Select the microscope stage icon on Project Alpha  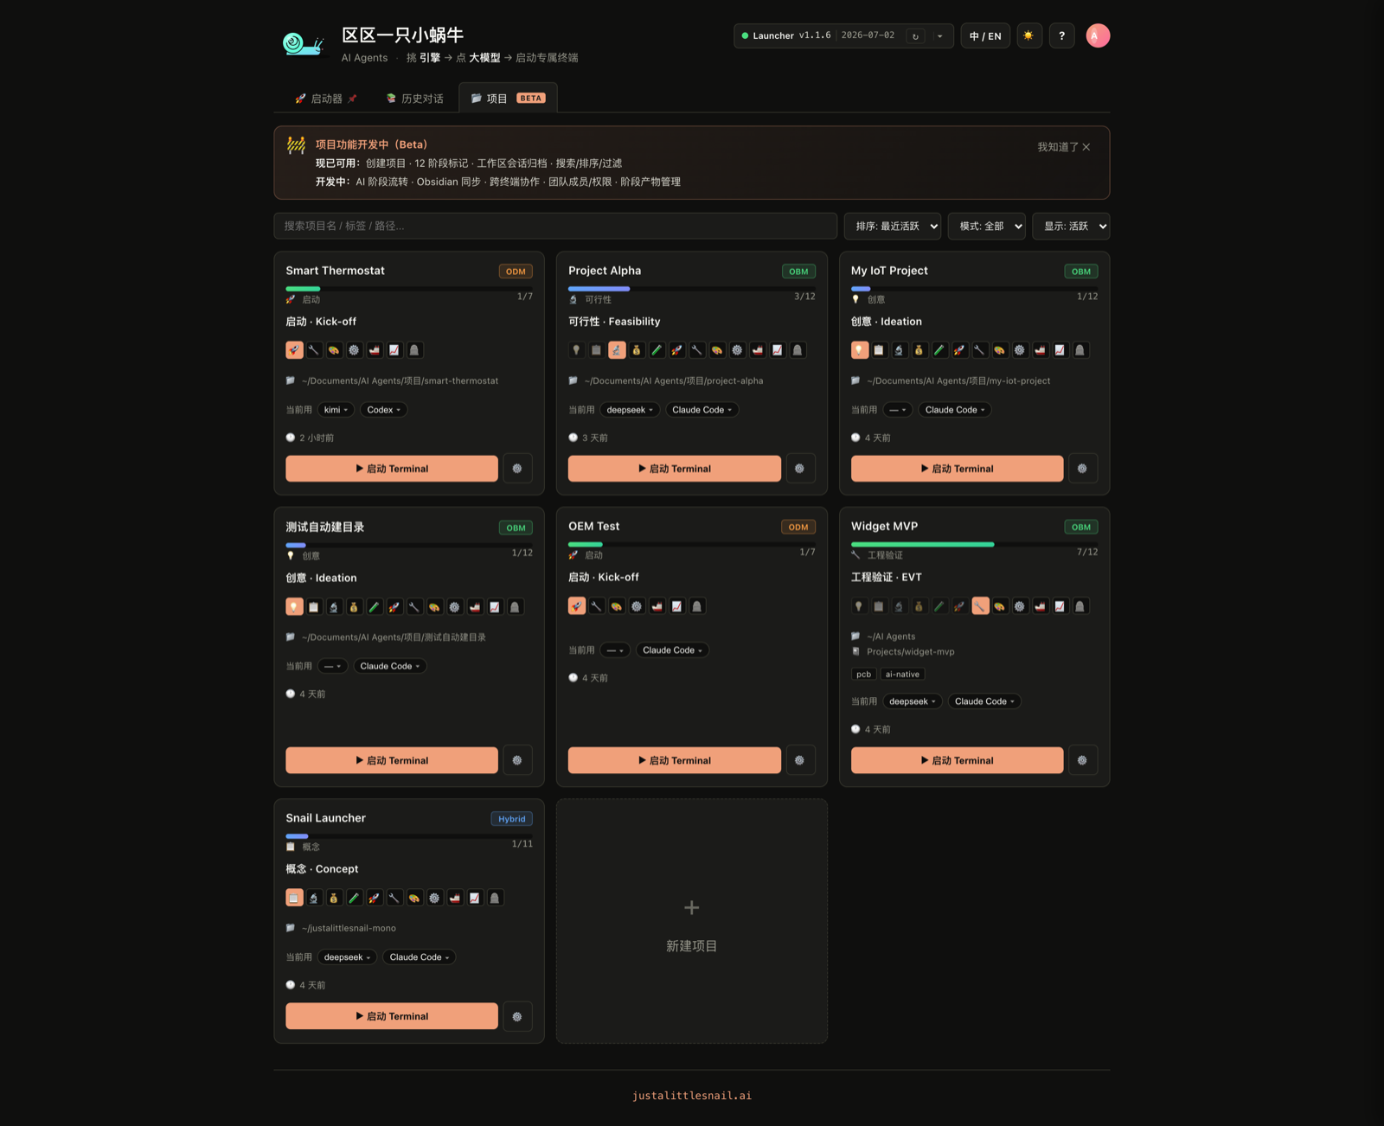(617, 350)
